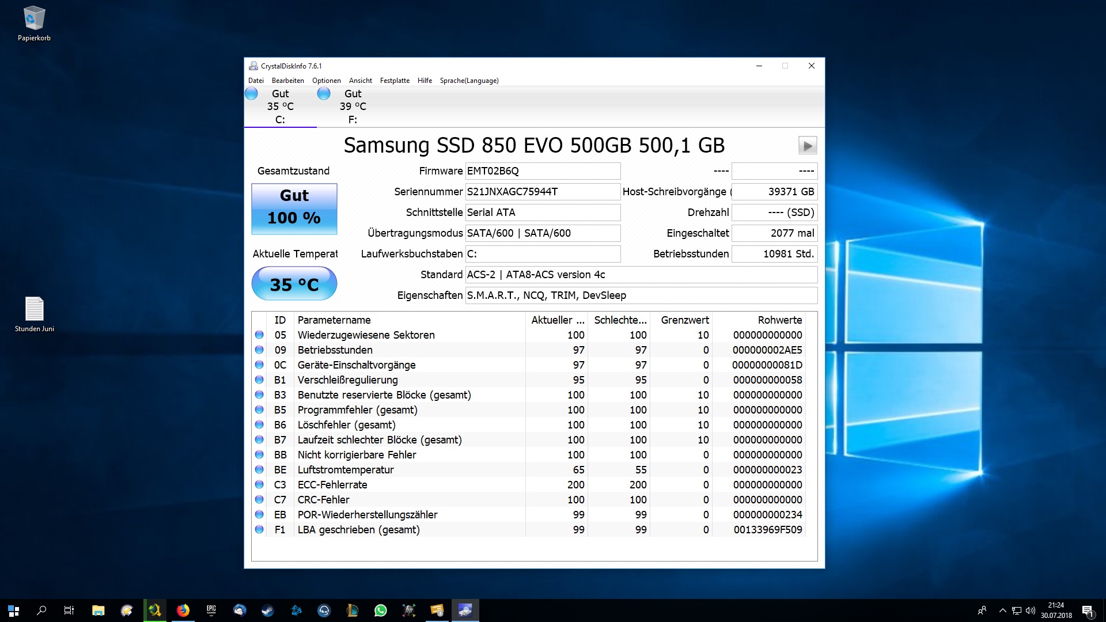The width and height of the screenshot is (1106, 622).
Task: Click the Rohwerte column header
Action: coord(779,320)
